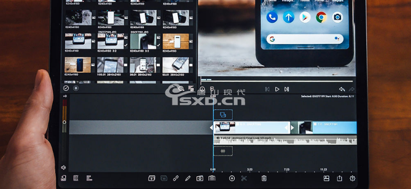Click the dashed audio waveform drop target
This screenshot has height=189, width=411.
[x=223, y=151]
